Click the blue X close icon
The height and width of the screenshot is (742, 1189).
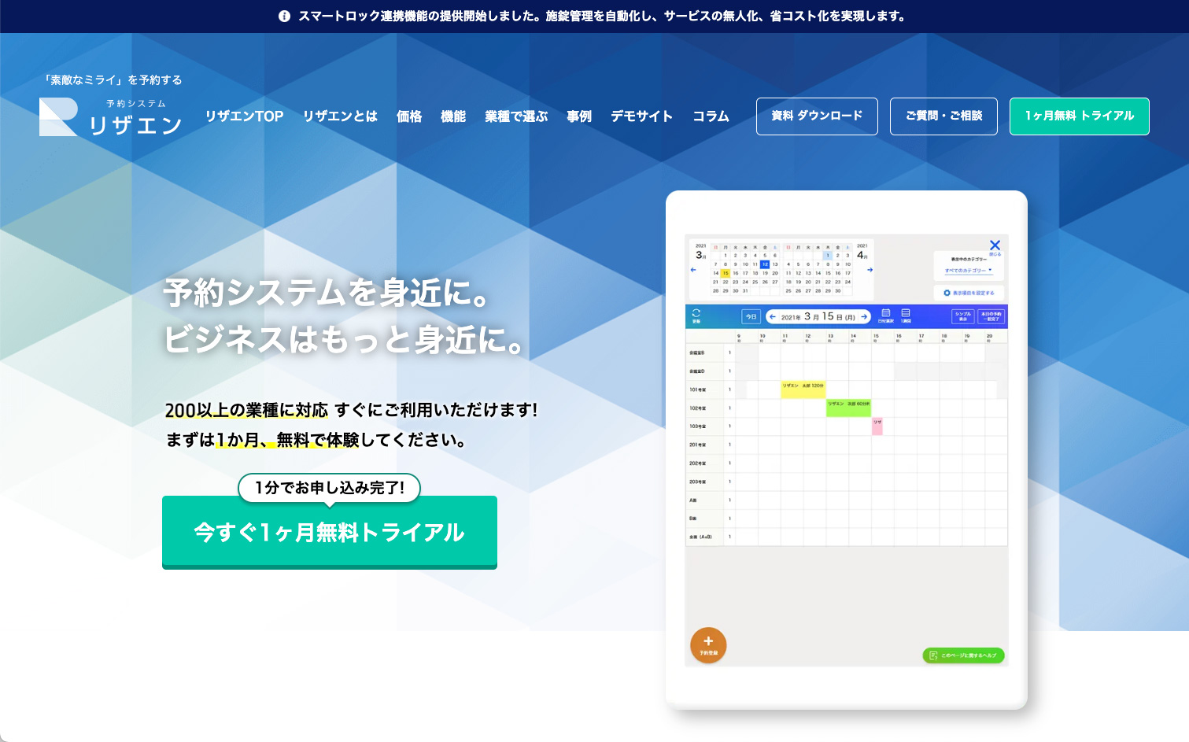[995, 245]
